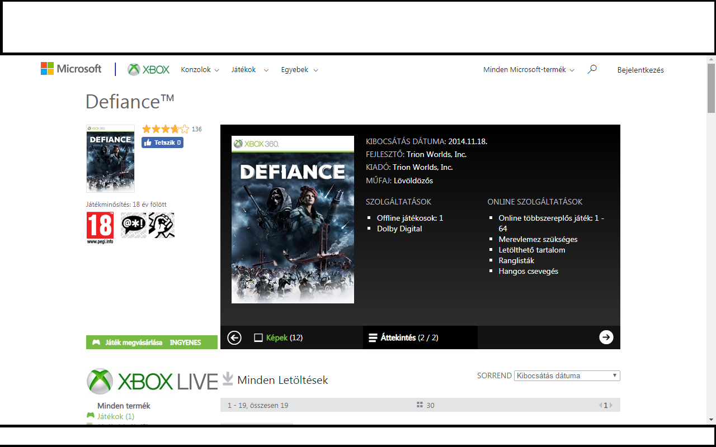Open the Játékok (1) filter link
This screenshot has width=716, height=447.
point(116,416)
